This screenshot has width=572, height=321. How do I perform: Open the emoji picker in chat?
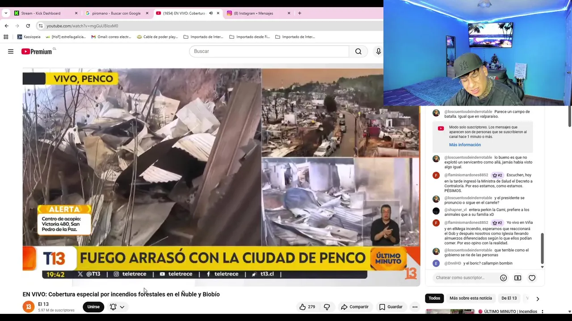tap(503, 278)
